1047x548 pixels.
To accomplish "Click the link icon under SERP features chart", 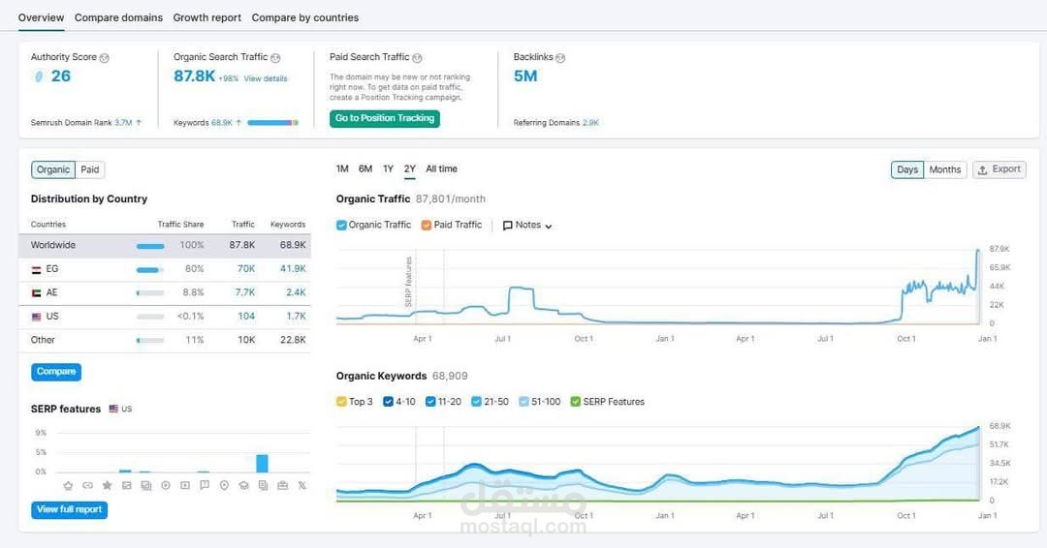I will pyautogui.click(x=87, y=485).
